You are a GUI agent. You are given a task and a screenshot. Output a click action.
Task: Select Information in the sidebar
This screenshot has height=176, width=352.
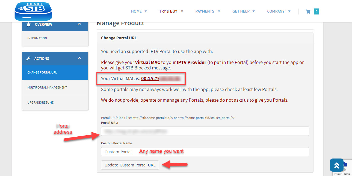37,38
